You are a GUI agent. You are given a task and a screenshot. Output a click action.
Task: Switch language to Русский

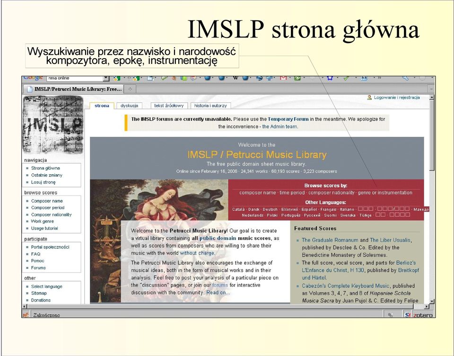point(312,215)
